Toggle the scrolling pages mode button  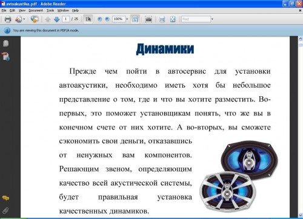click(135, 19)
